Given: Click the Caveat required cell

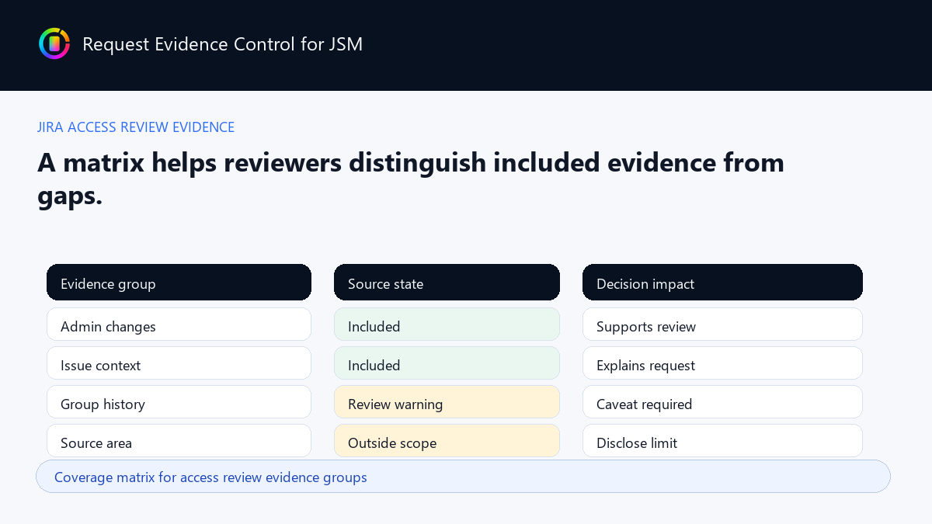Looking at the screenshot, I should pos(722,402).
